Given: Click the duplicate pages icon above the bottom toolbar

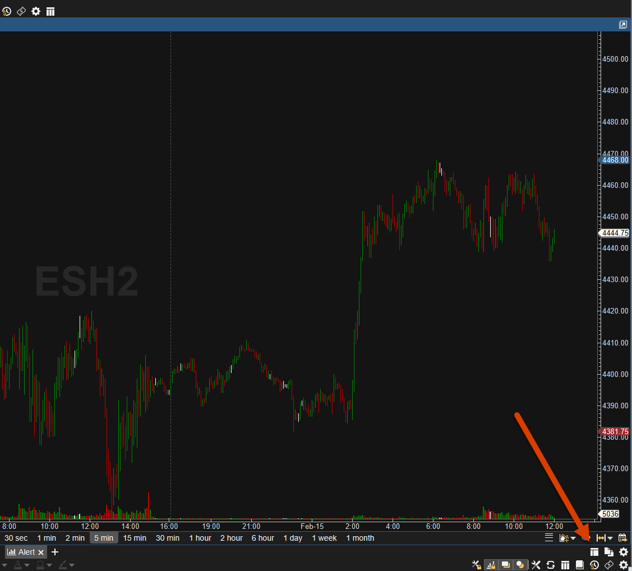Looking at the screenshot, I should 609,552.
